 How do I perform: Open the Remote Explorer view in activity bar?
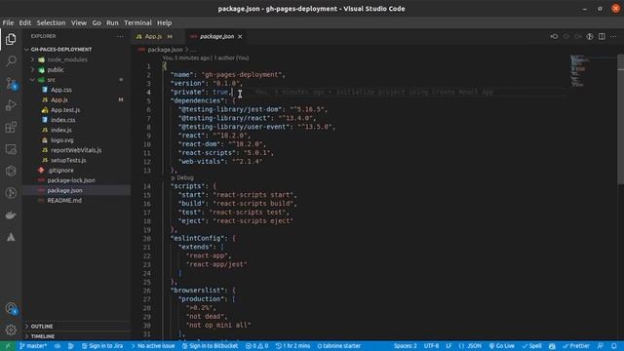point(11,149)
